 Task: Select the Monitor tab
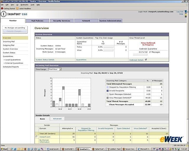click(x=13, y=21)
